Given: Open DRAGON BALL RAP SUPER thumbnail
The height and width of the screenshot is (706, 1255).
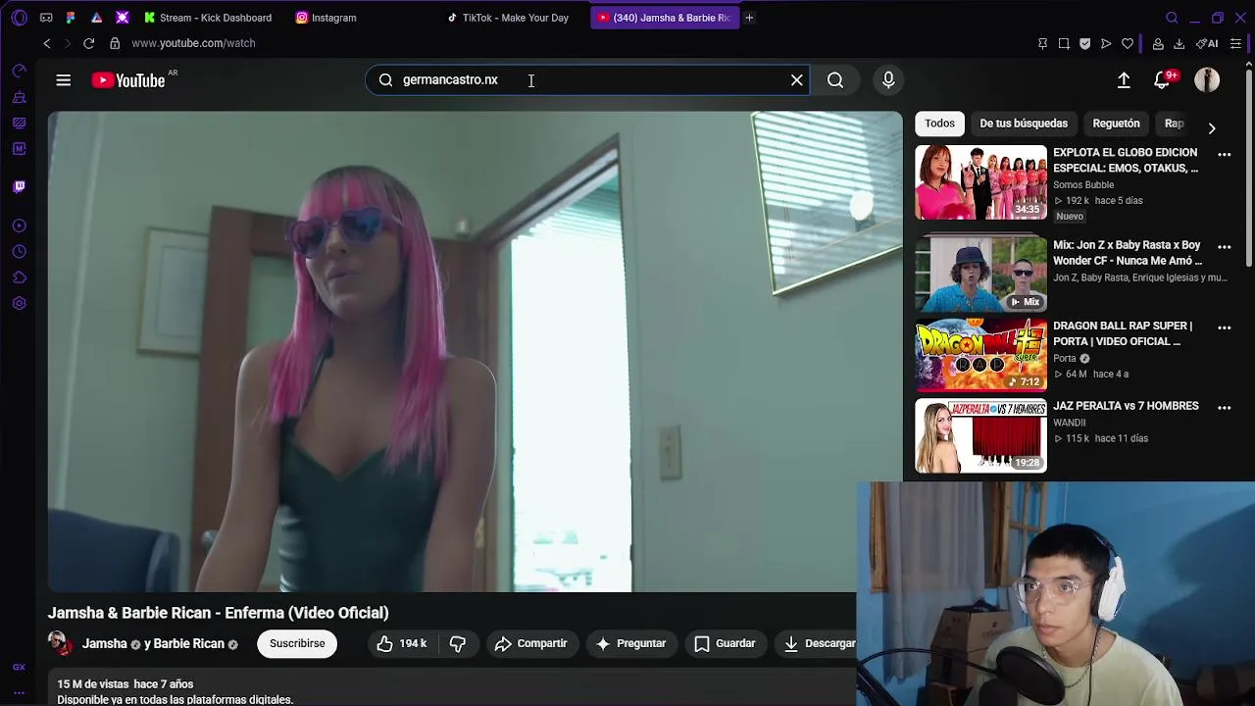Looking at the screenshot, I should tap(980, 354).
